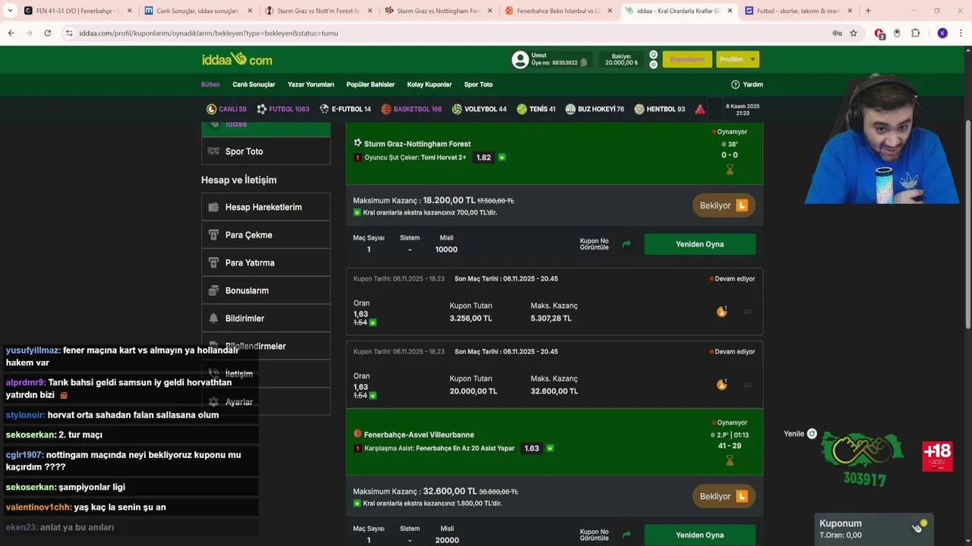This screenshot has height=546, width=972.
Task: Open the Canlı Sonuçlar menu item
Action: (x=254, y=84)
